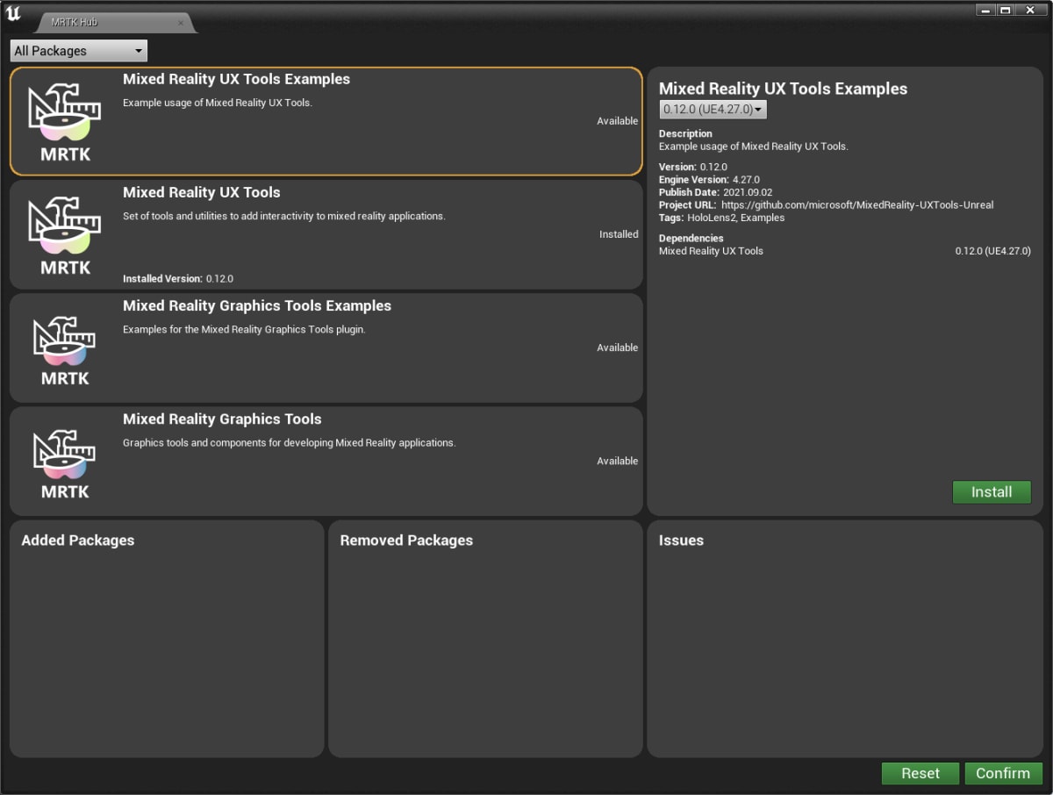The width and height of the screenshot is (1053, 795).
Task: Select MRTK icon of Mixed Reality UX Tools
Action: (x=66, y=234)
